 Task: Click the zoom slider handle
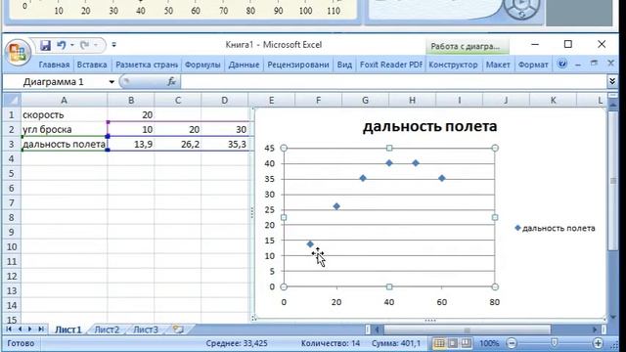pos(555,343)
